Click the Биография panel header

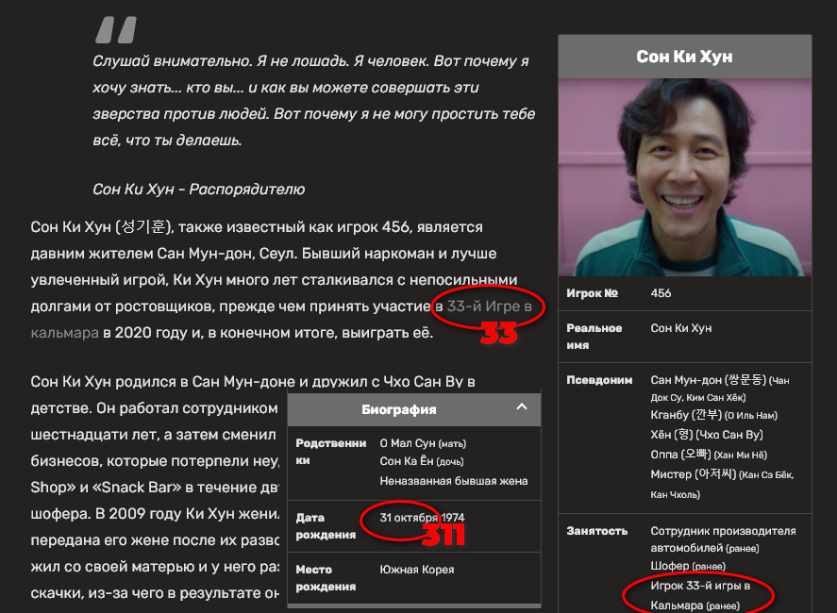tap(414, 409)
